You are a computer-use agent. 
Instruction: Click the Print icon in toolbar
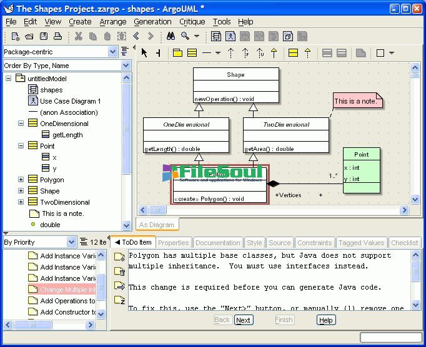(x=58, y=36)
